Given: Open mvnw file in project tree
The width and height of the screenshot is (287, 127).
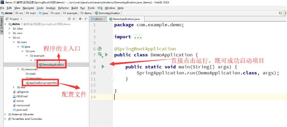Looking at the screenshot, I should [18, 101].
